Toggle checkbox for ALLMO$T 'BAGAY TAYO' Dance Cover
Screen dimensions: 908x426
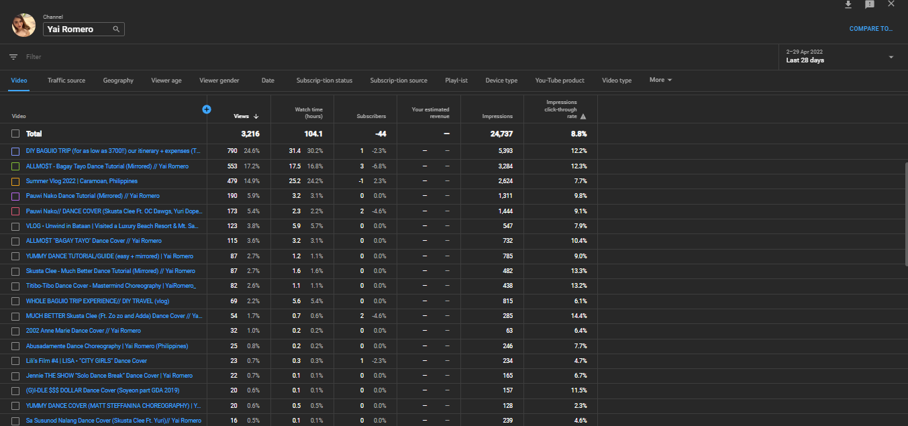click(15, 241)
